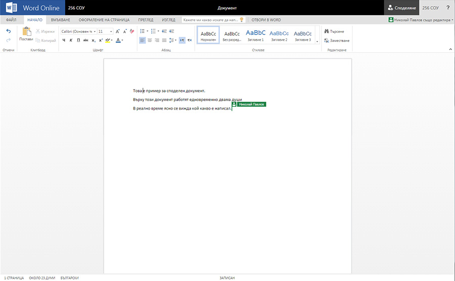Toggle subscript x₂ formatting
The width and height of the screenshot is (455, 281).
tap(94, 40)
